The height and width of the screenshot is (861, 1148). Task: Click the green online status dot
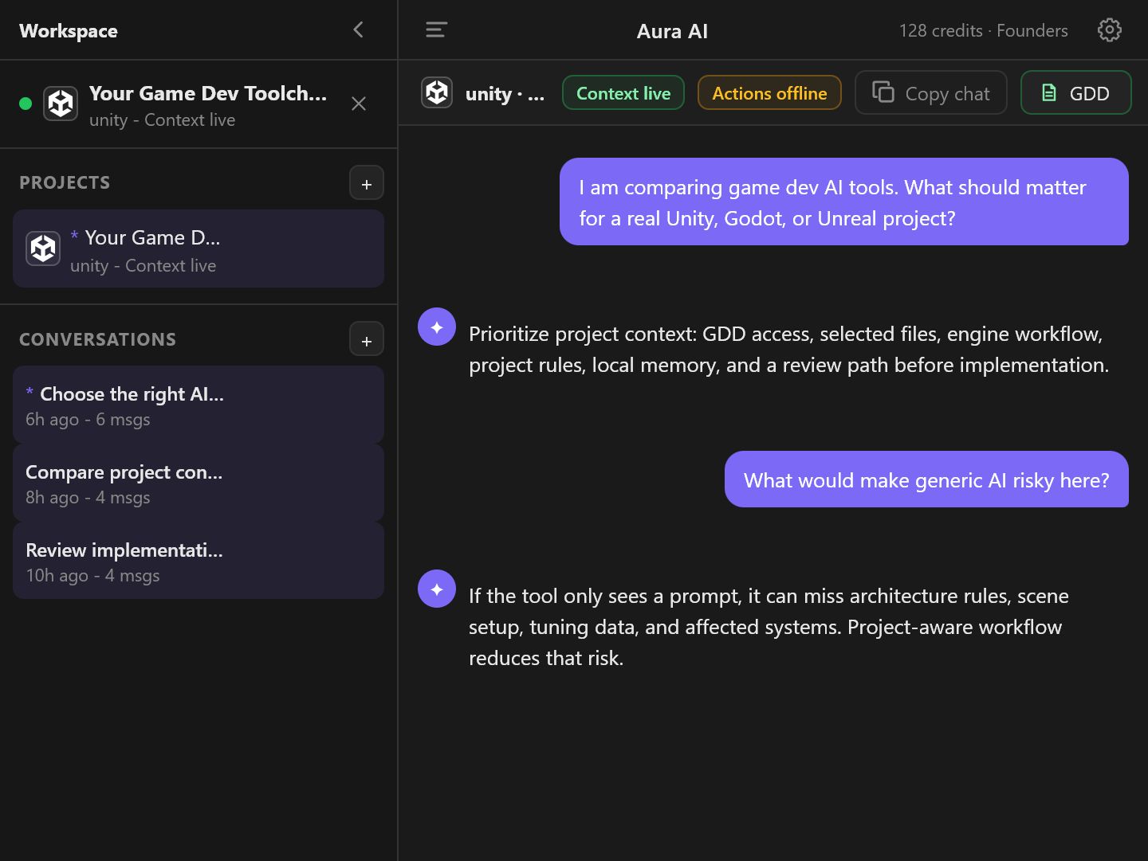[x=26, y=104]
